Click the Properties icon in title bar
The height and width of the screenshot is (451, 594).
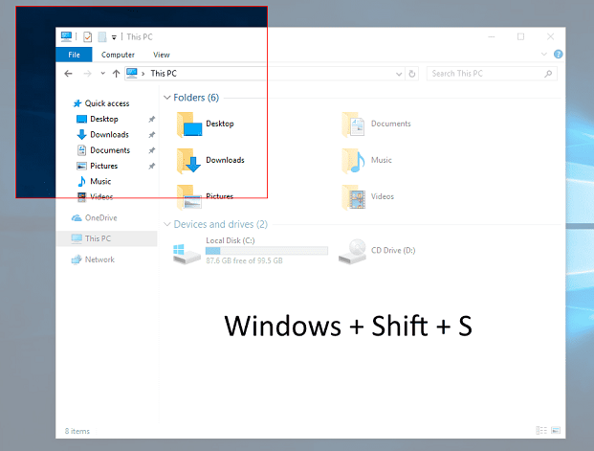(87, 37)
